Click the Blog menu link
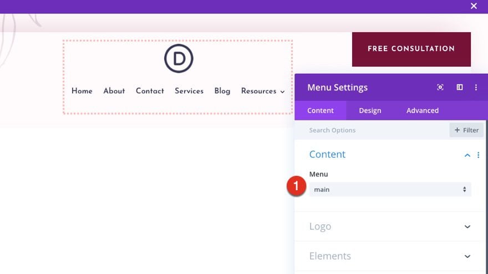Screen dimensions: 488x274 tap(222, 91)
